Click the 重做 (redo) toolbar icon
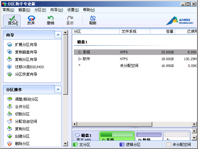198x149 pixels. tap(70, 18)
